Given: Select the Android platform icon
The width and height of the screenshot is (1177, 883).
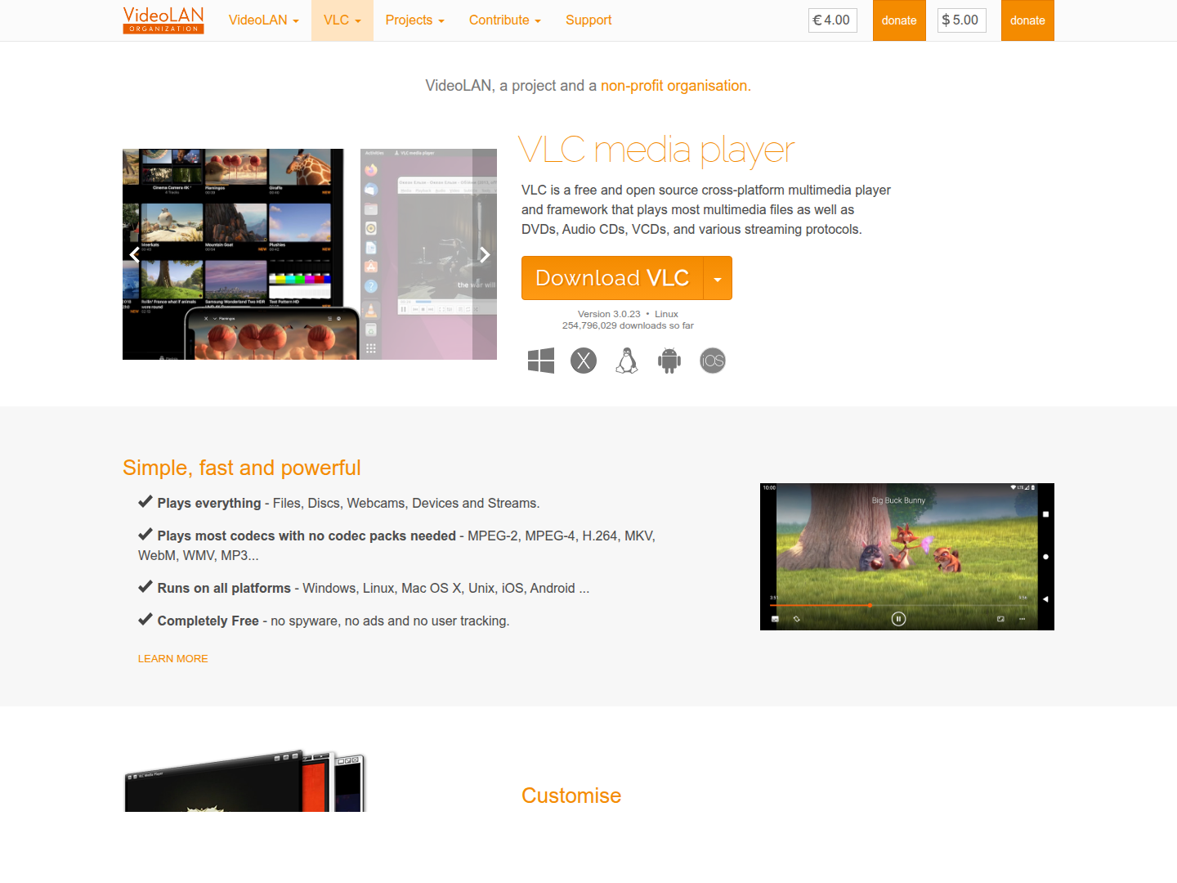Looking at the screenshot, I should (669, 361).
